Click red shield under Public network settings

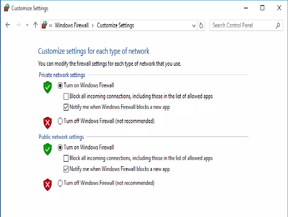[48, 184]
